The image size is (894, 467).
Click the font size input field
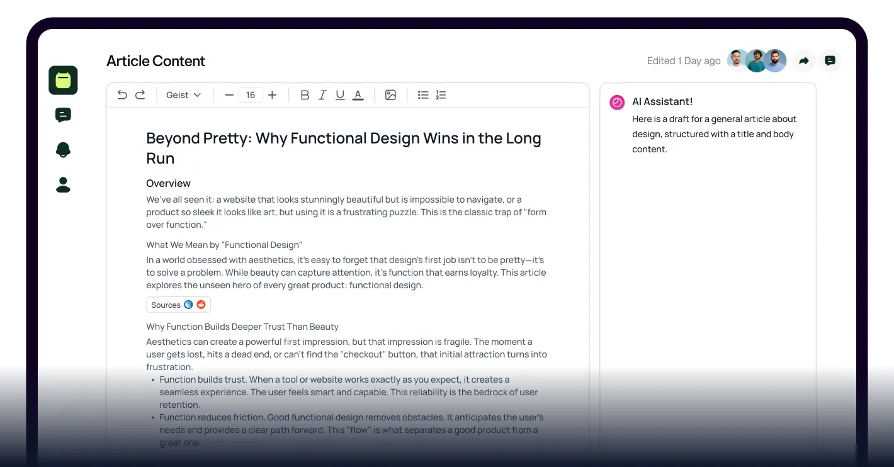pyautogui.click(x=251, y=94)
